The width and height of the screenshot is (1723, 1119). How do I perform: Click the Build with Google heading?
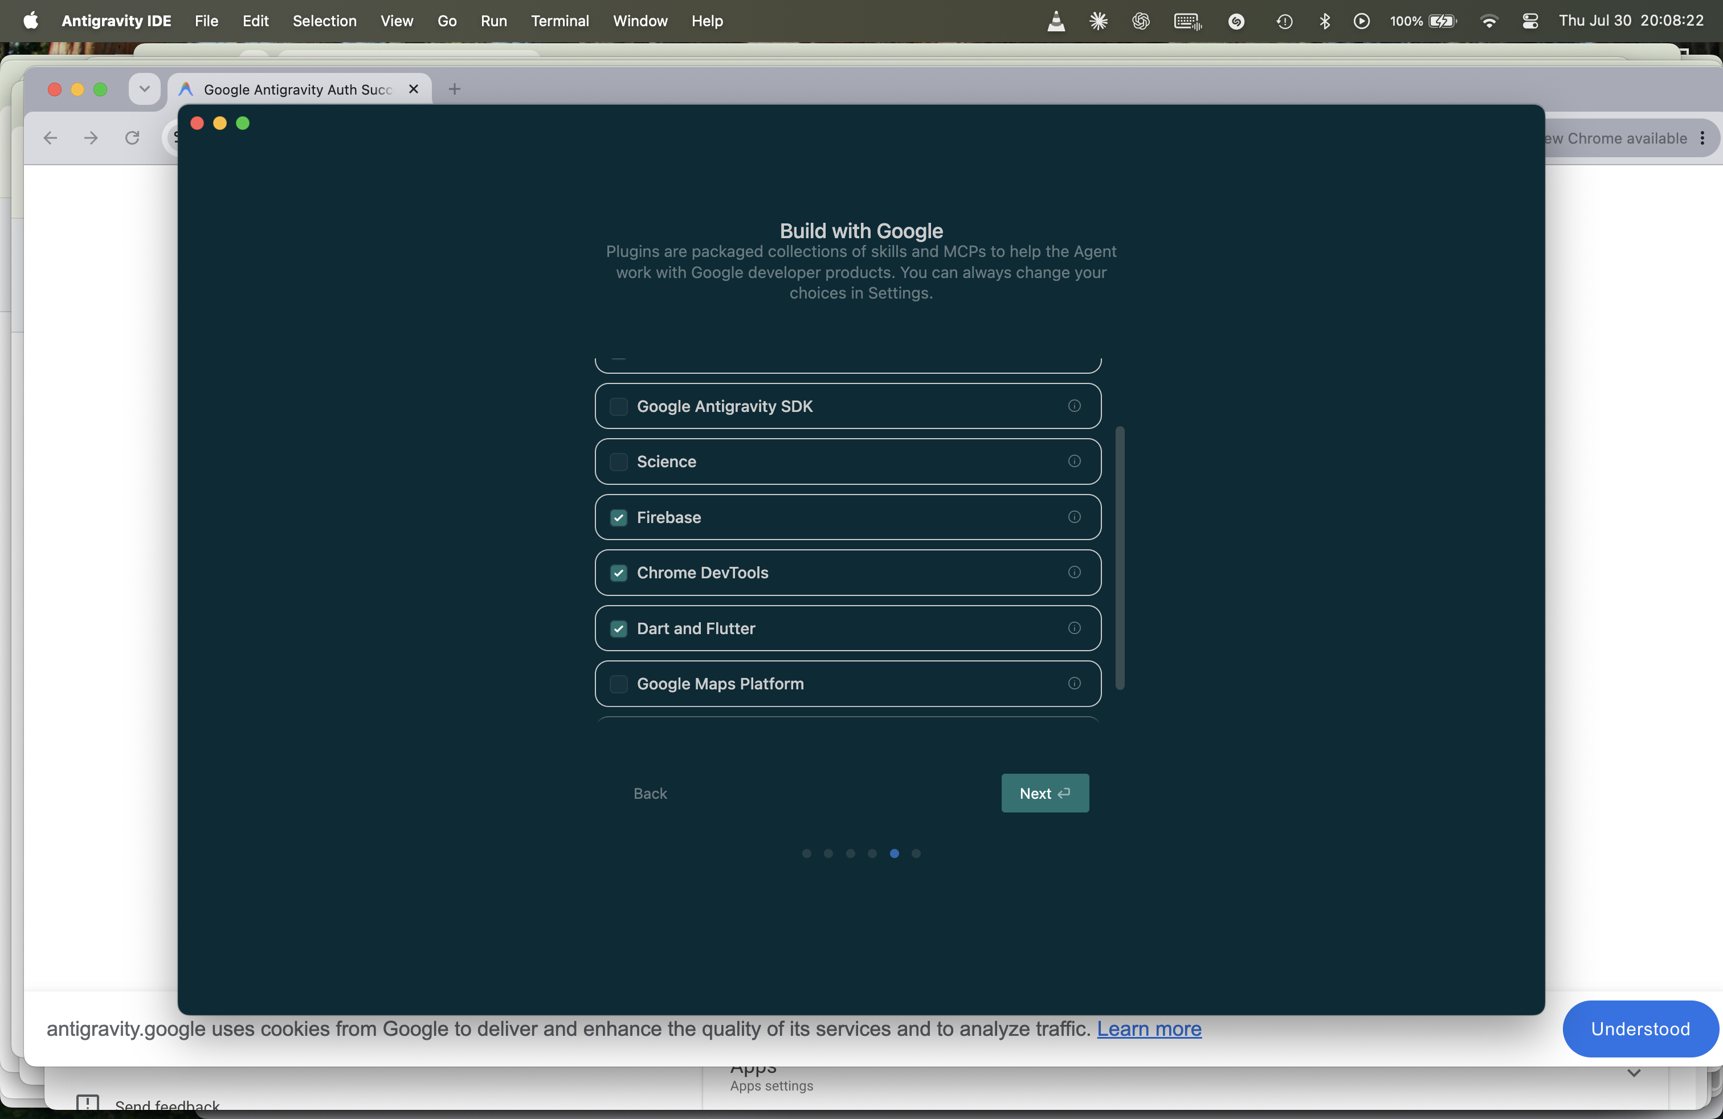[x=861, y=231]
